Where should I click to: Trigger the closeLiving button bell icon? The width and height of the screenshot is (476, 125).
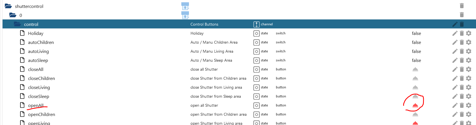pos(415,88)
